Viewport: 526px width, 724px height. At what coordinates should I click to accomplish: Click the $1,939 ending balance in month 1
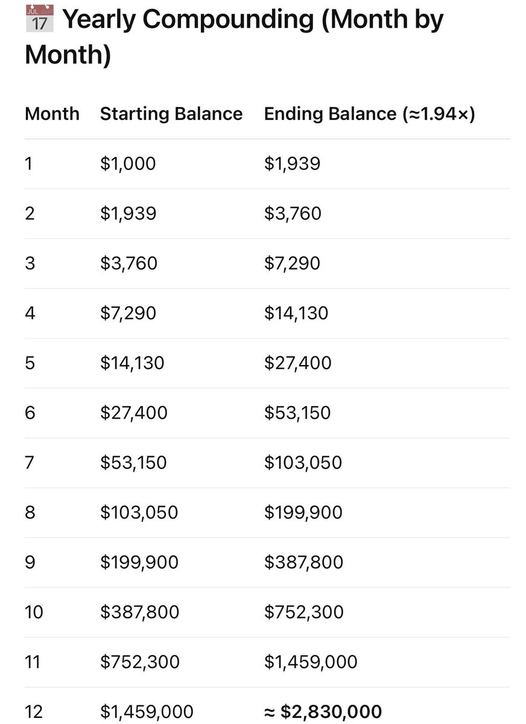(x=292, y=164)
